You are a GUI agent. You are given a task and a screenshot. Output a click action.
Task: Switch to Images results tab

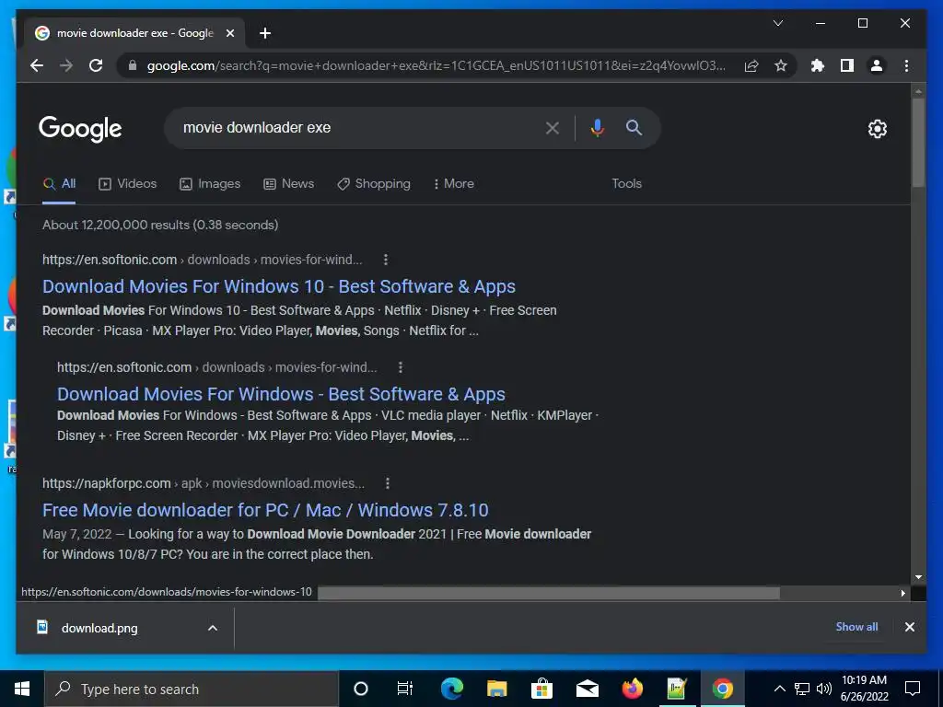click(x=210, y=184)
